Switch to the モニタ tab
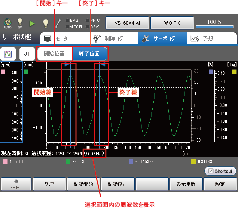238x208 pixels. pos(64,38)
